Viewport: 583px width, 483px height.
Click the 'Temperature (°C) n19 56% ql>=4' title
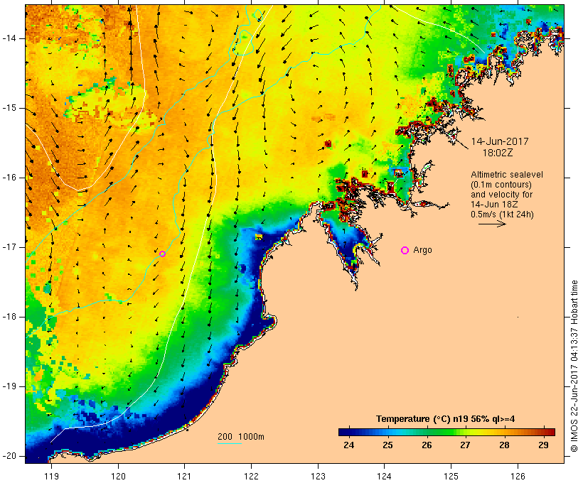[446, 419]
